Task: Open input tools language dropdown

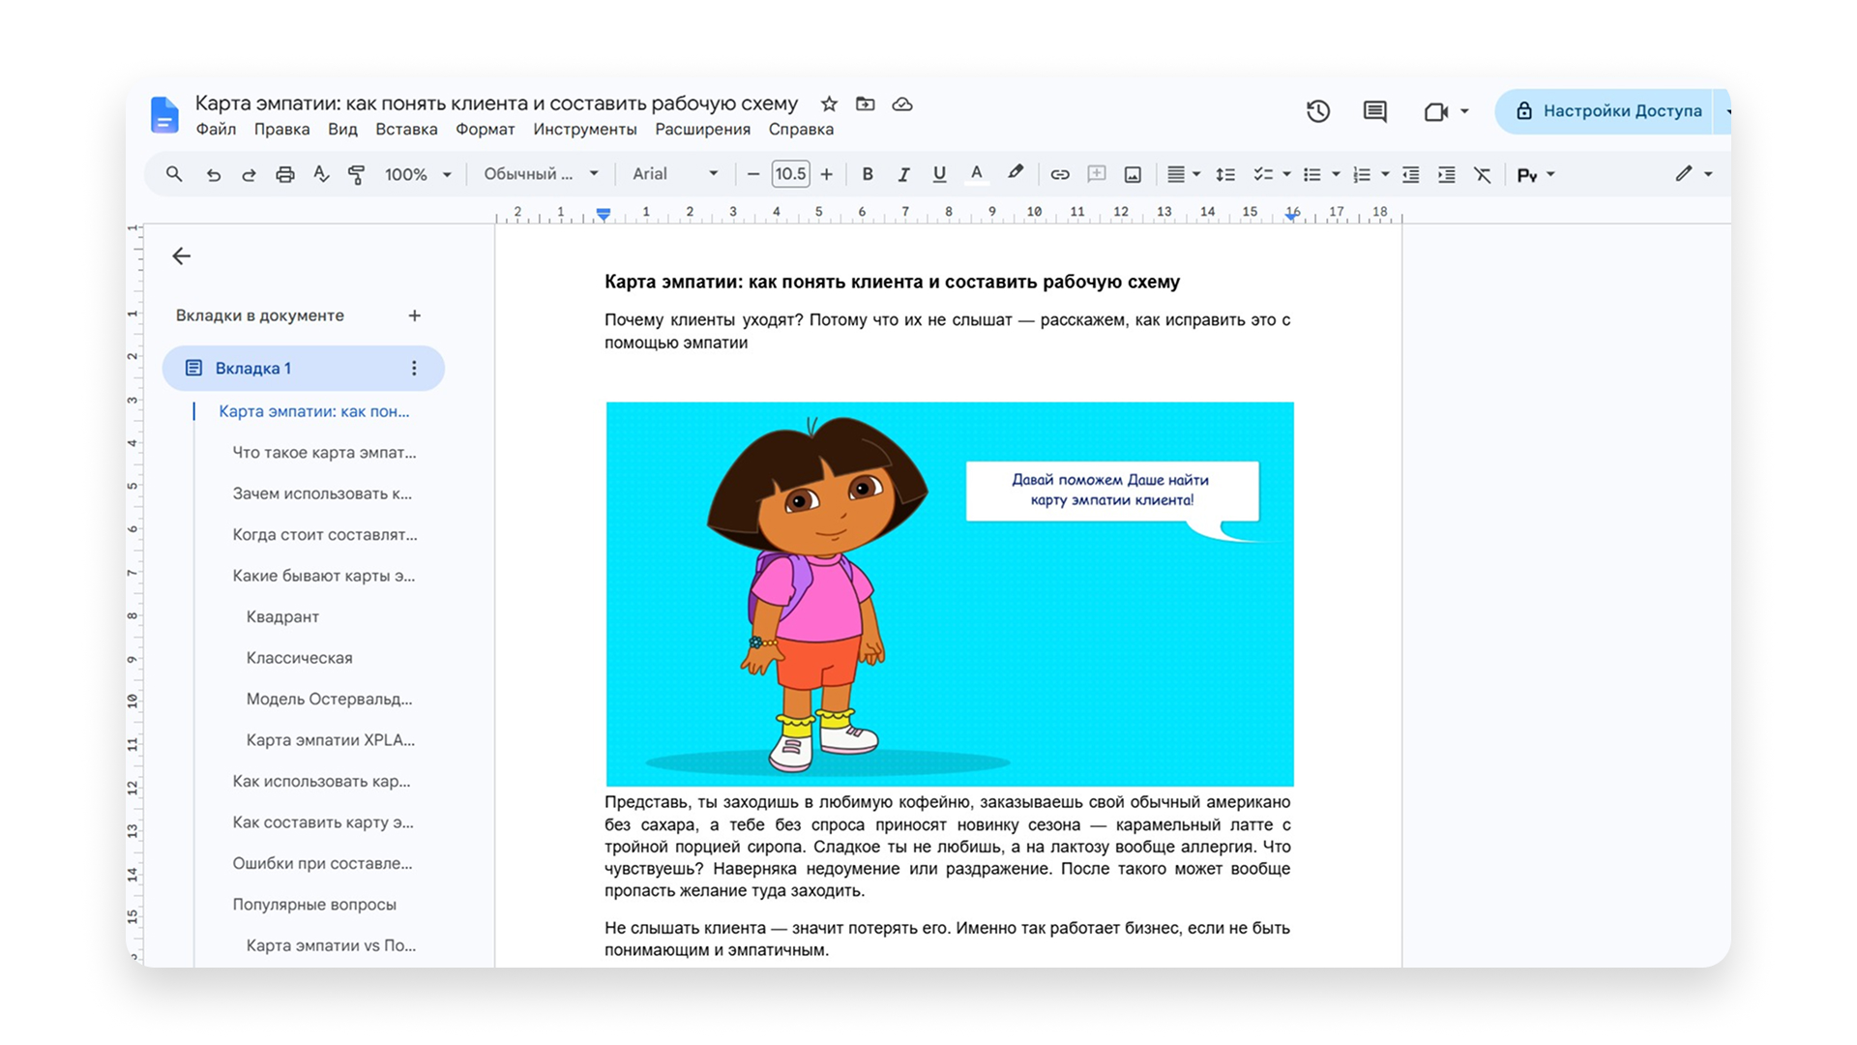Action: 1536,174
